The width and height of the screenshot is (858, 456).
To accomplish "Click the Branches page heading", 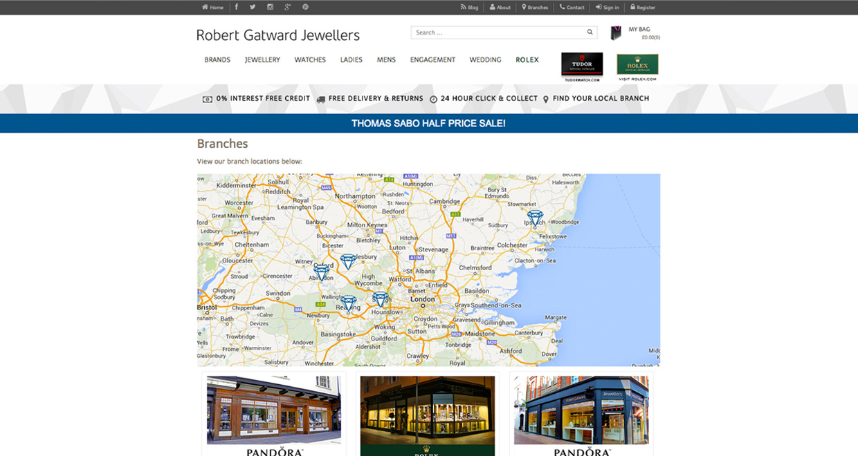I will point(222,144).
